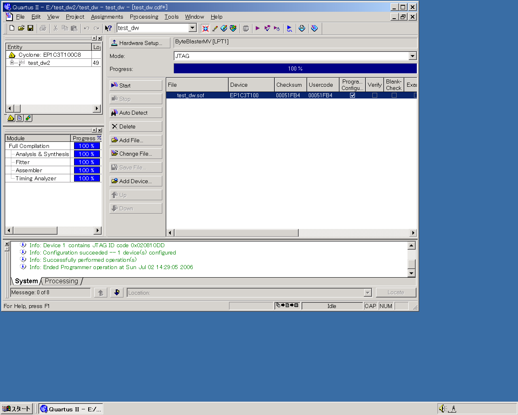Screen dimensions: 518x415
Task: Uncheck Program/Configure for test_dw.sof
Action: [x=352, y=96]
